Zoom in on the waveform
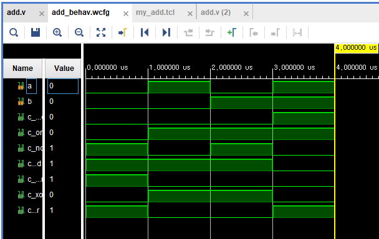This screenshot has height=239, width=379. 57,32
